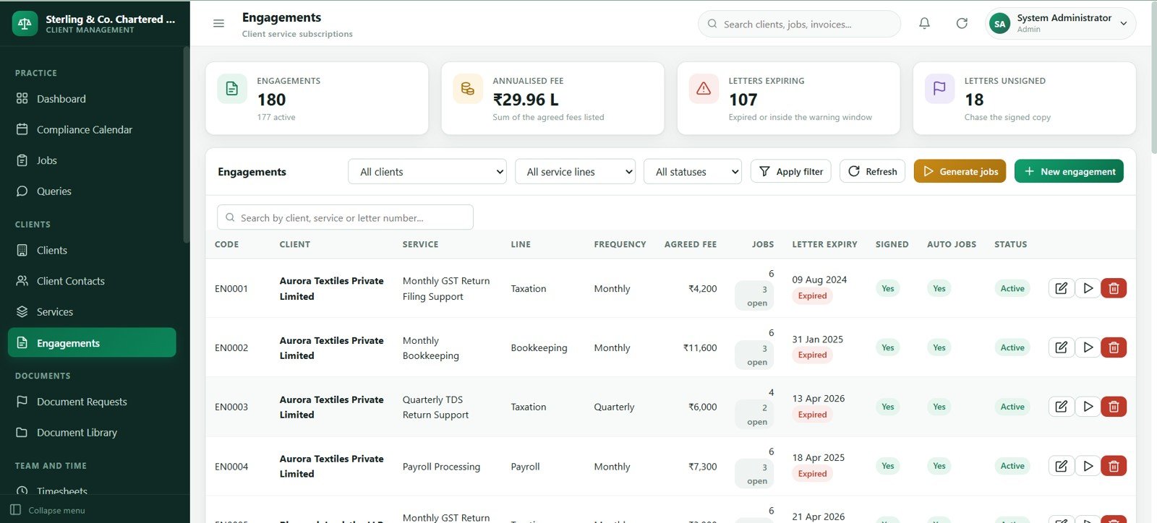Image resolution: width=1157 pixels, height=523 pixels.
Task: Open Document Library in the sidebar
Action: pyautogui.click(x=92, y=433)
